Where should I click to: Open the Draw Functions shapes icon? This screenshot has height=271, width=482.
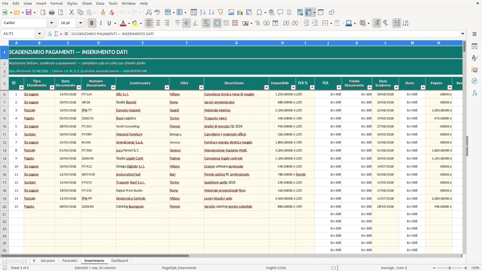tap(331, 12)
